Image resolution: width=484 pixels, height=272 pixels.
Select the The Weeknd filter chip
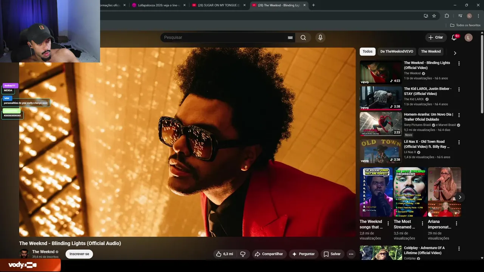click(x=431, y=51)
